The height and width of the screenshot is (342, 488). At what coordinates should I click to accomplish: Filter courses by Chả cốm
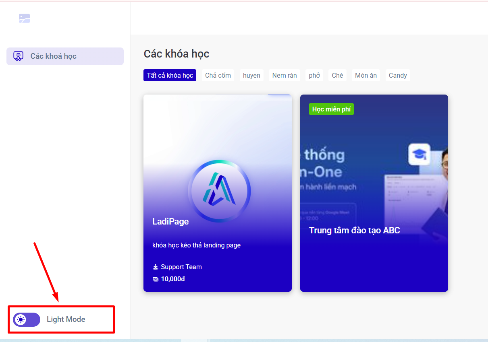click(x=218, y=75)
